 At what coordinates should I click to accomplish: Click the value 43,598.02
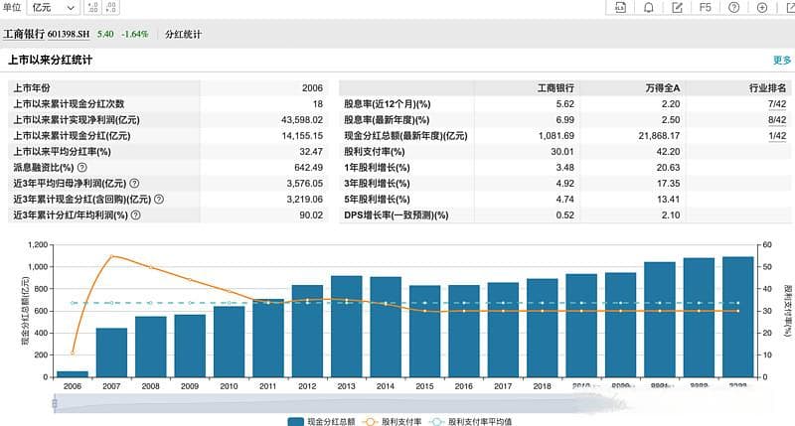pyautogui.click(x=302, y=120)
